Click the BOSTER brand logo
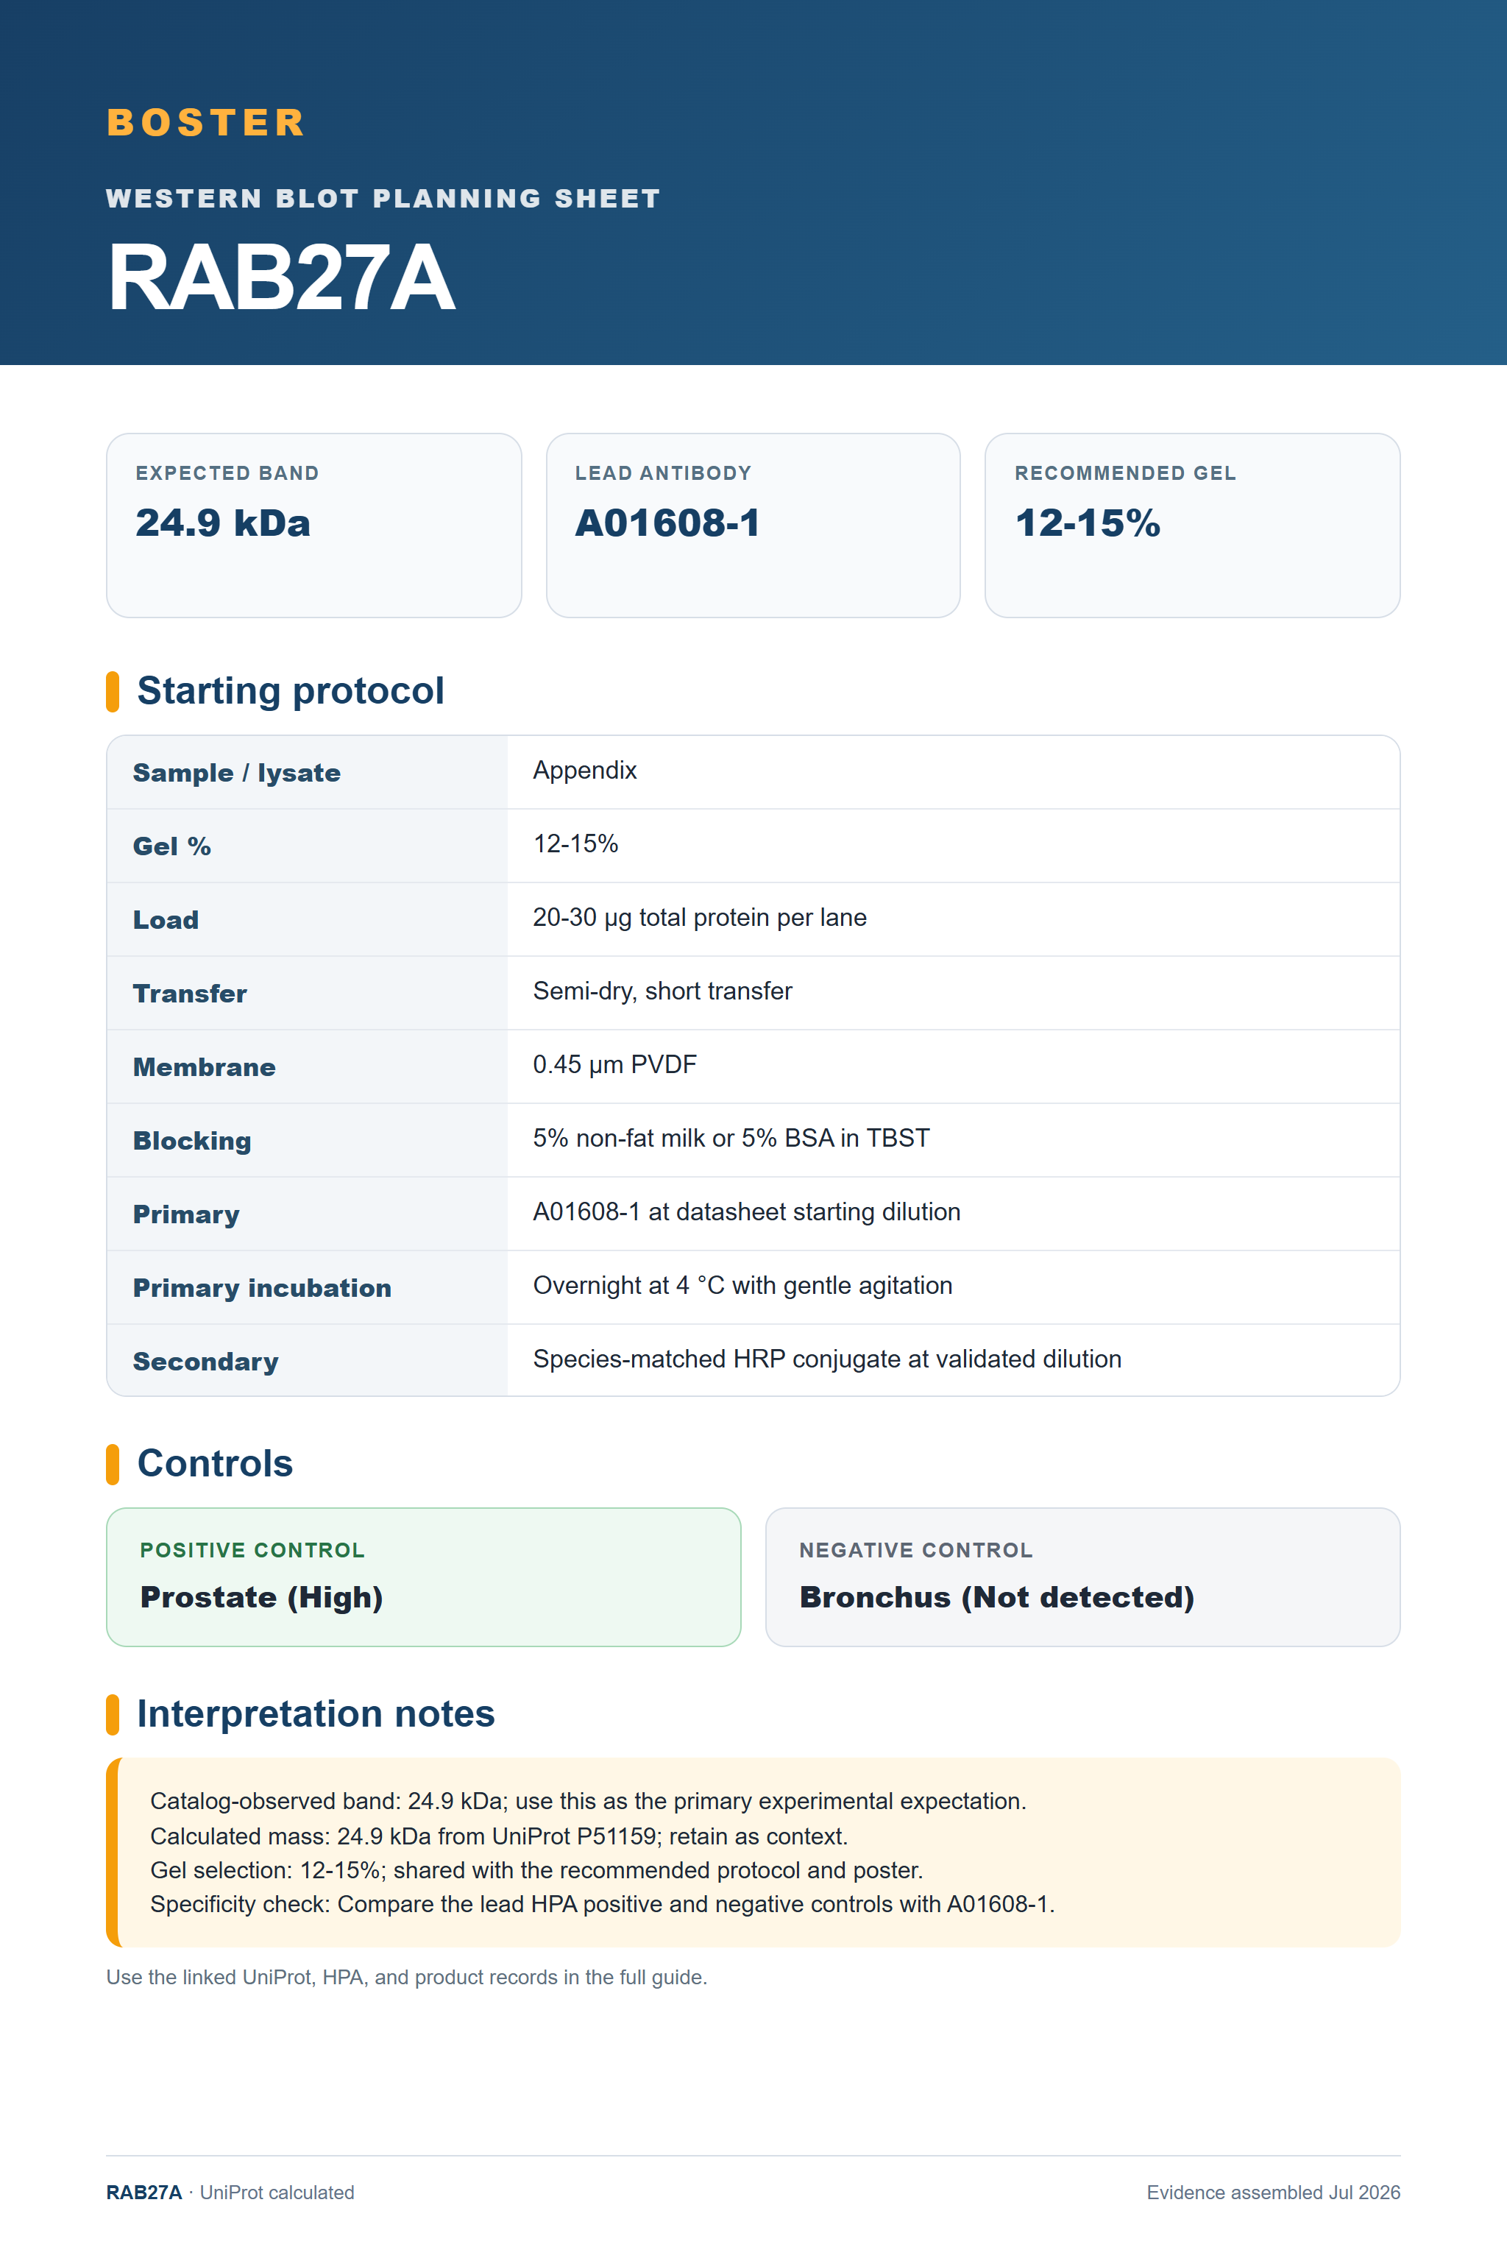Viewport: 1507px width, 2261px height. 206,123
